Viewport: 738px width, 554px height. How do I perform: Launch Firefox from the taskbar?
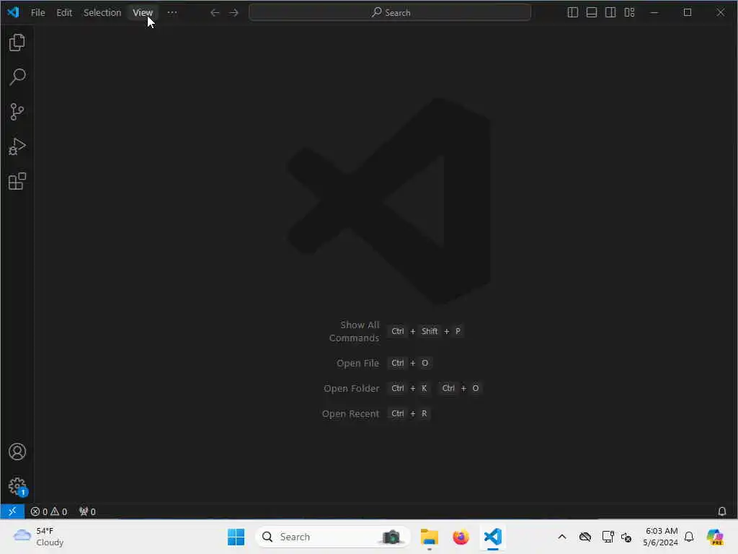(461, 537)
